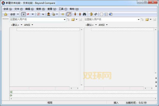
Task: Open left pane ANSI encoding dropdown
Action: (29, 25)
